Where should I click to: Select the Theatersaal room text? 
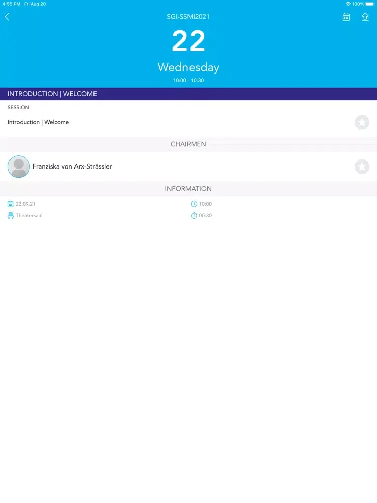(x=29, y=216)
